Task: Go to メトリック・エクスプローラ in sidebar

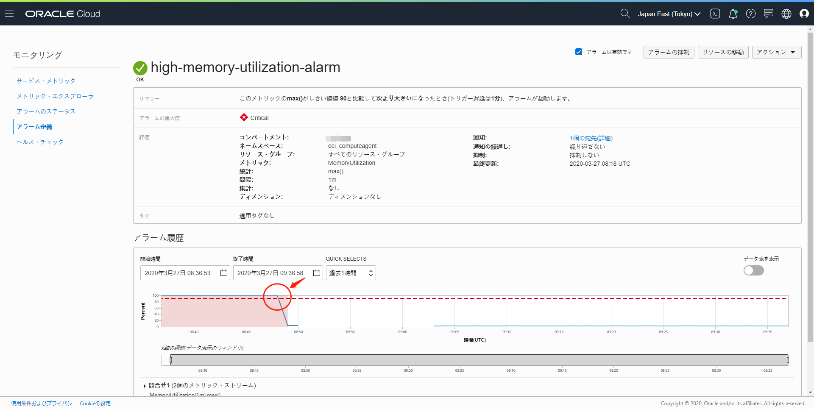Action: 55,96
